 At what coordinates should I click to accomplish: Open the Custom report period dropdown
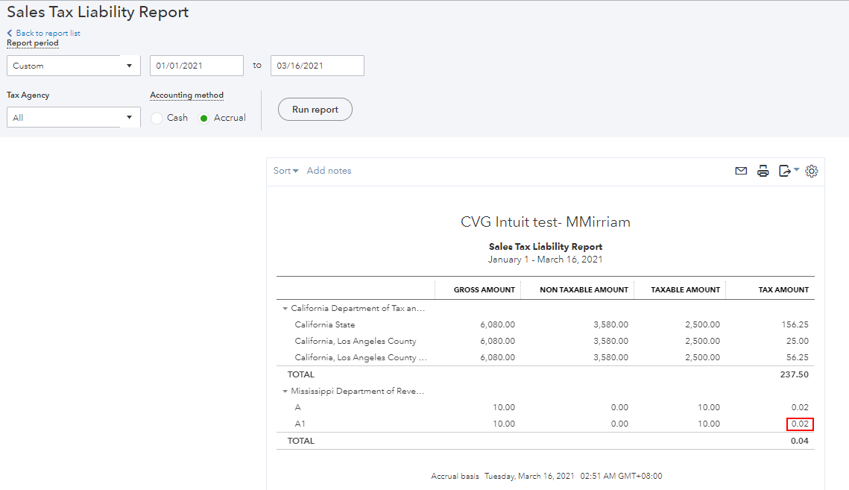click(x=73, y=65)
